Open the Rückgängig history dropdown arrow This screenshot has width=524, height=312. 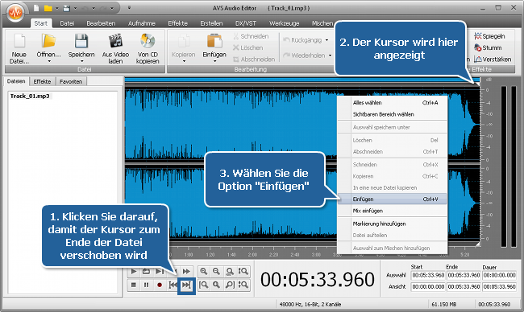point(326,40)
